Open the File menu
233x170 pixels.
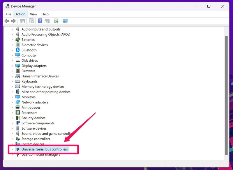[x=8, y=14]
